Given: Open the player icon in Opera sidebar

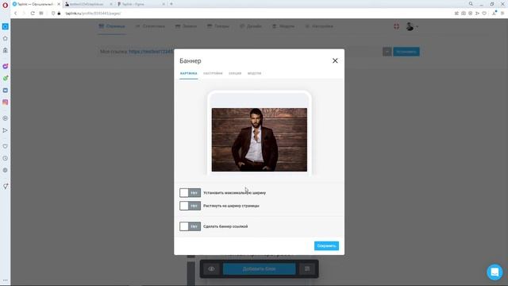Looking at the screenshot, I should [x=6, y=118].
